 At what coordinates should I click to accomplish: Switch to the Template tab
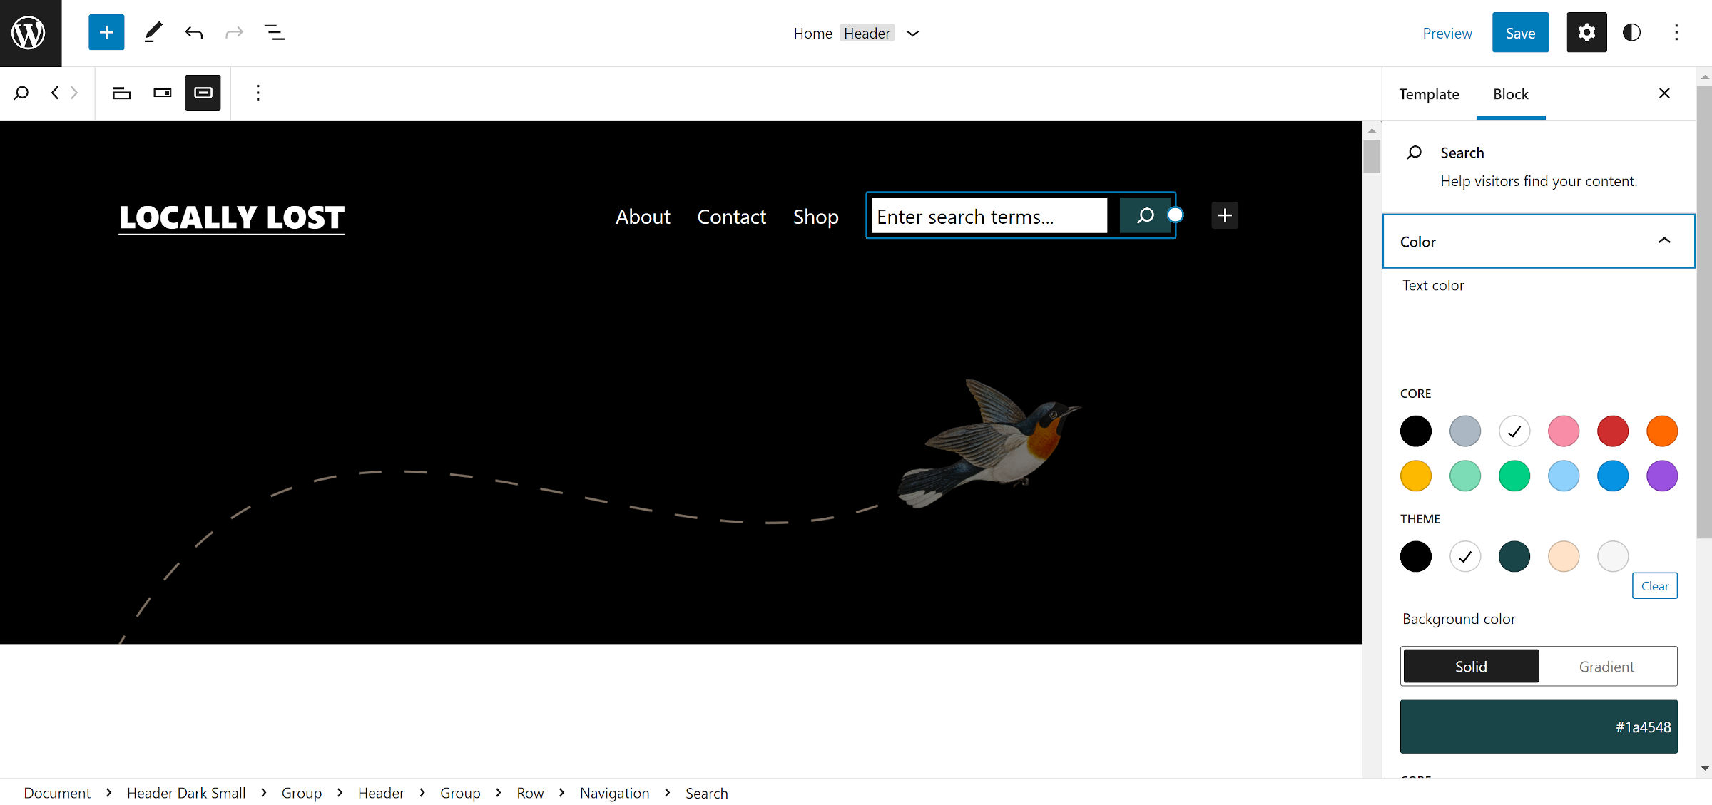point(1429,93)
